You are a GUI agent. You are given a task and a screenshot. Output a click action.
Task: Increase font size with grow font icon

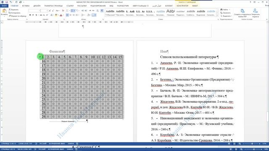[x=50, y=10]
